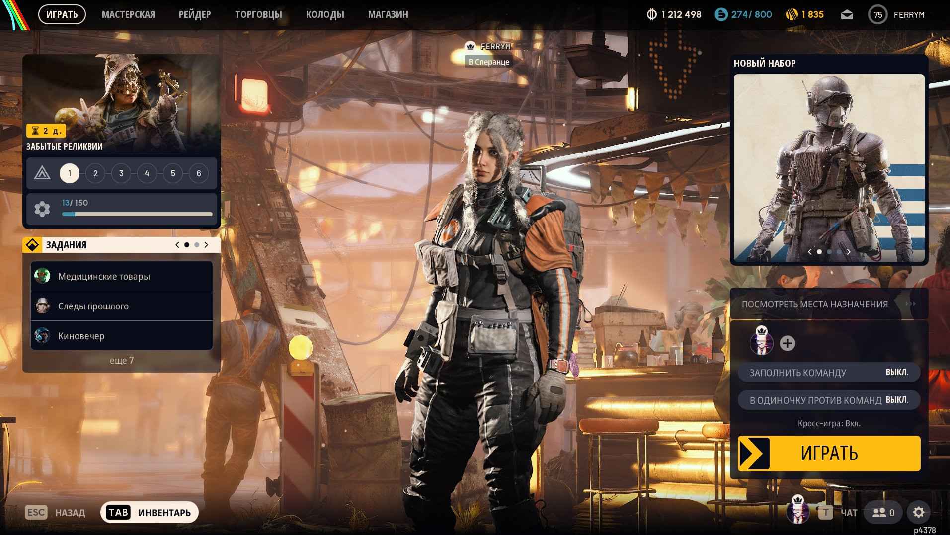The height and width of the screenshot is (535, 950).
Task: Open the Рейдер tab
Action: (195, 15)
